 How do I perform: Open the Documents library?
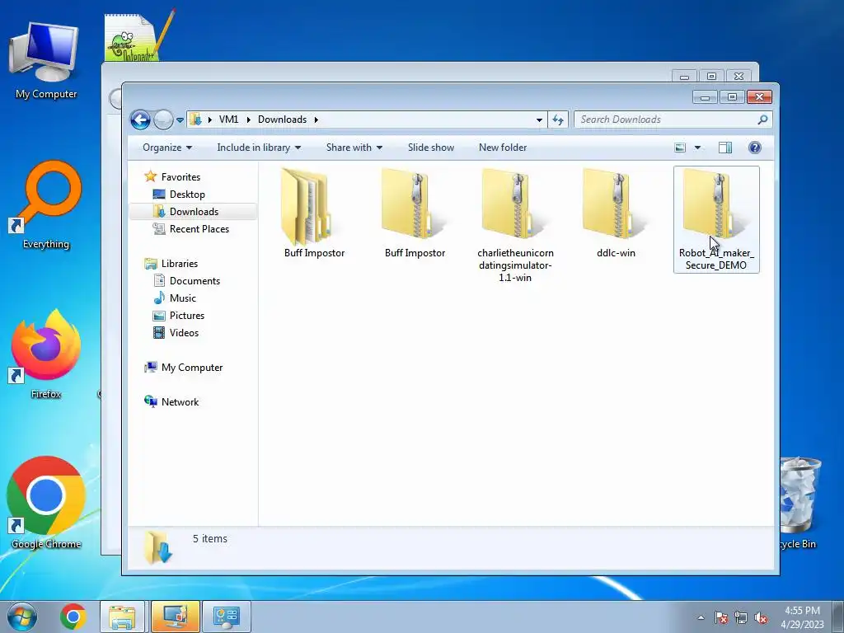point(195,280)
